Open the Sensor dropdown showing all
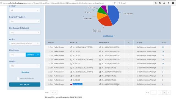The width and height of the screenshot is (176, 99). [25, 10]
